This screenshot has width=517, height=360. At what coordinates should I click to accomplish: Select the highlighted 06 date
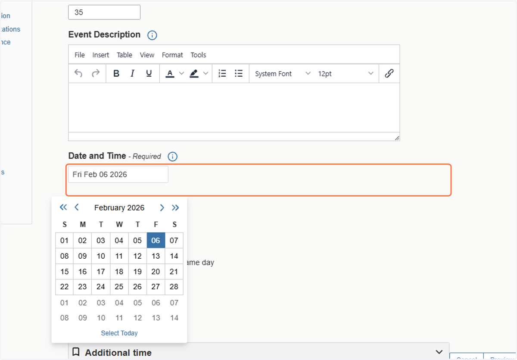(x=156, y=241)
